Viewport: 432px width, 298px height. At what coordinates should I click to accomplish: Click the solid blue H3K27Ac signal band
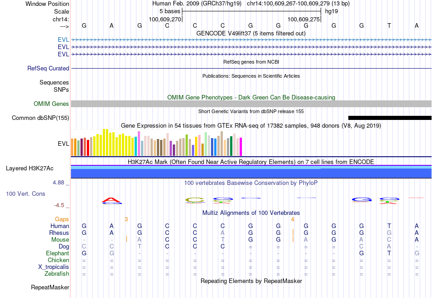[x=251, y=173]
